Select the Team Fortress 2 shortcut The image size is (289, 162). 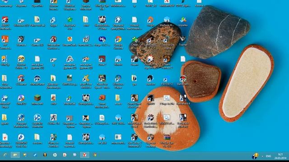pyautogui.click(x=167, y=62)
